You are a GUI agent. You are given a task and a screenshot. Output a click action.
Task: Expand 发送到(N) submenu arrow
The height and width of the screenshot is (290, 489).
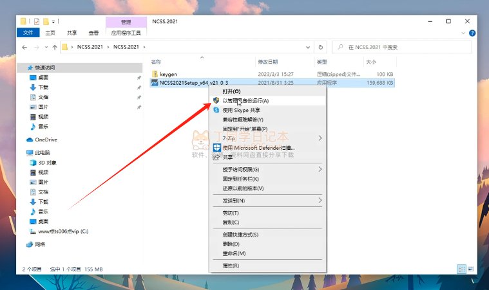pos(320,201)
